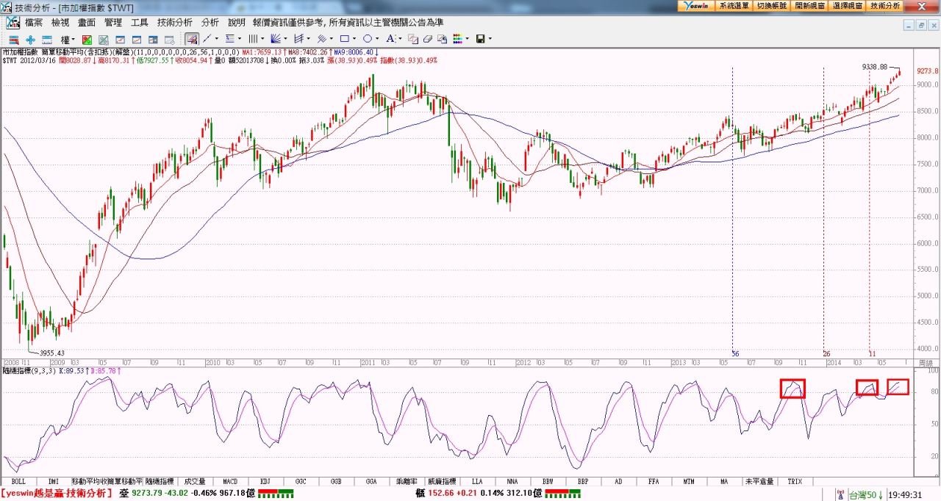This screenshot has width=941, height=501.
Task: Select the trend line drawing tool
Action: (207, 39)
